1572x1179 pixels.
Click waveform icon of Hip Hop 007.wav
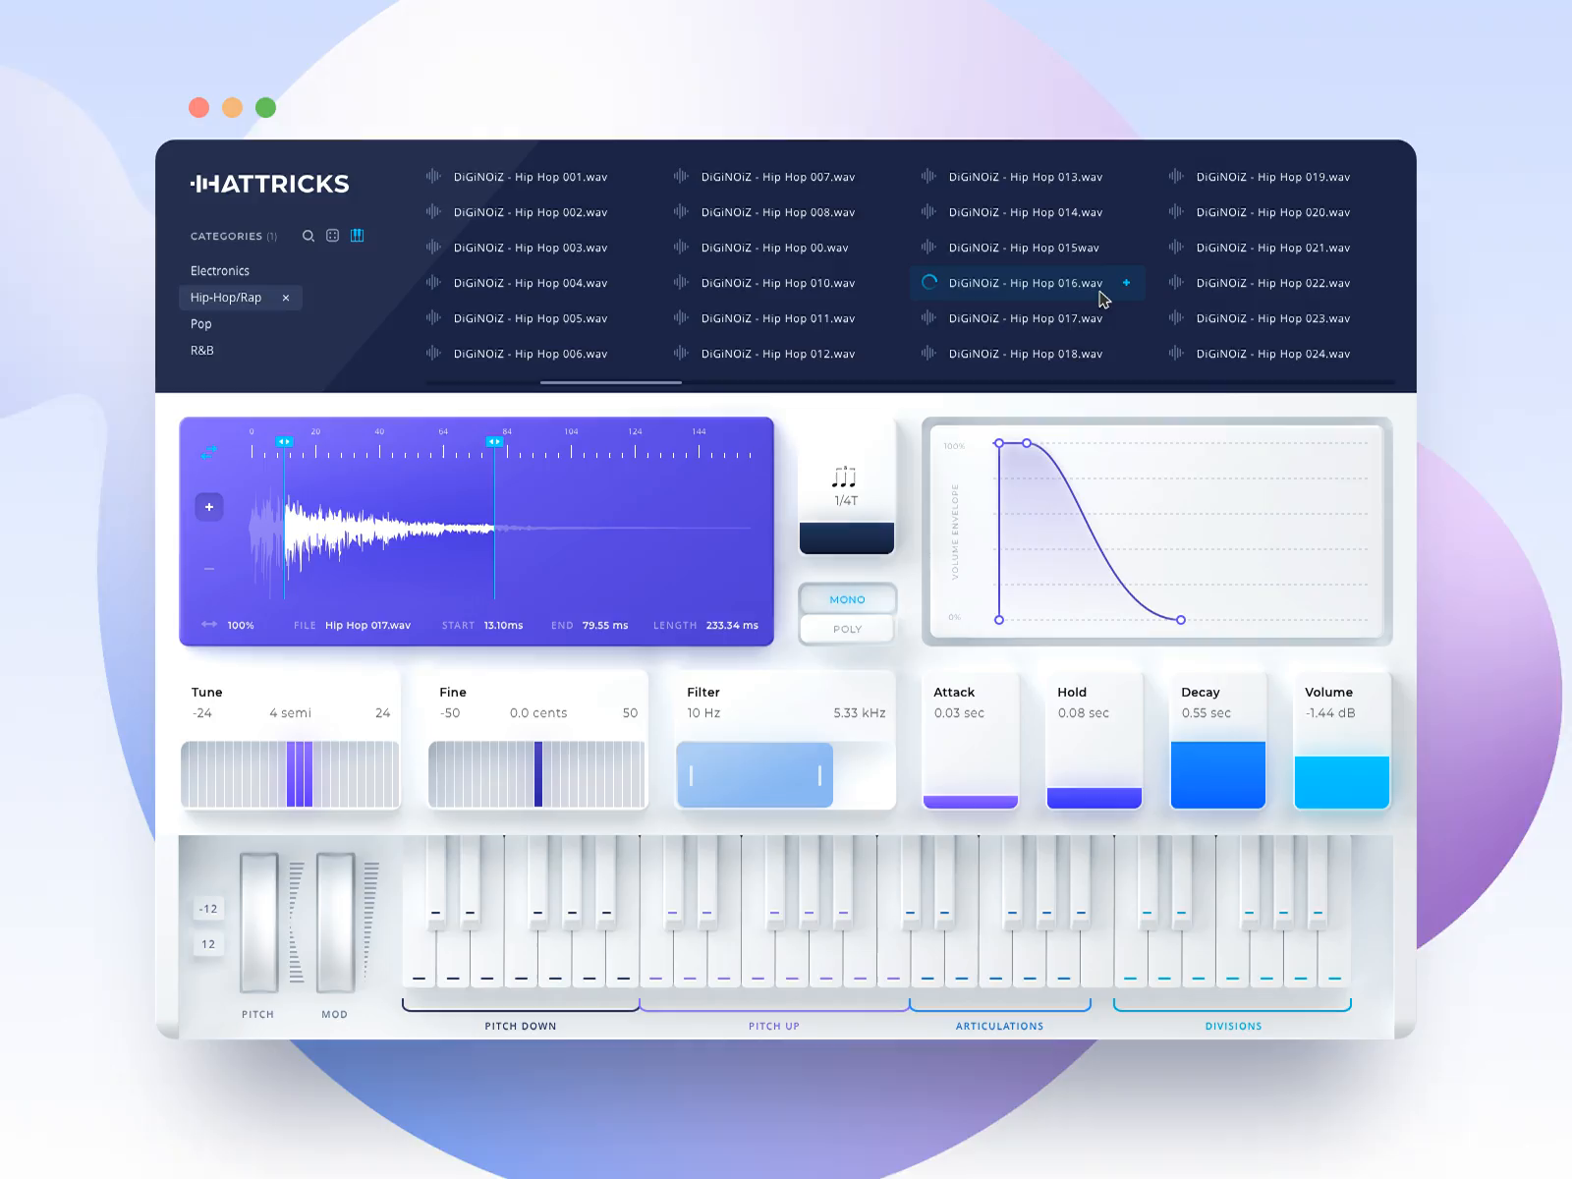[x=681, y=177]
